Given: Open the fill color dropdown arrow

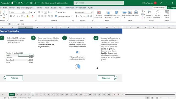Looking at the screenshot, I should tap(30, 16).
